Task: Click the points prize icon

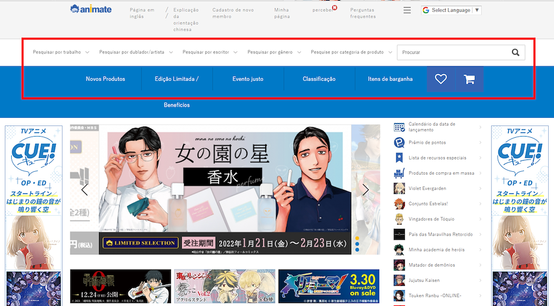Action: click(399, 142)
